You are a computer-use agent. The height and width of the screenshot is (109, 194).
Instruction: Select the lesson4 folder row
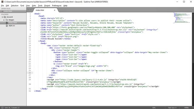[x=13, y=17]
